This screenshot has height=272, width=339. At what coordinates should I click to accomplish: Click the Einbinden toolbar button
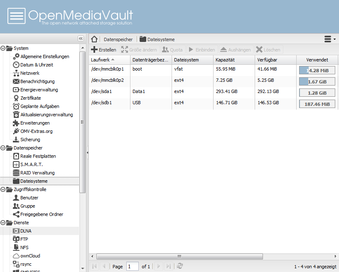coord(202,50)
